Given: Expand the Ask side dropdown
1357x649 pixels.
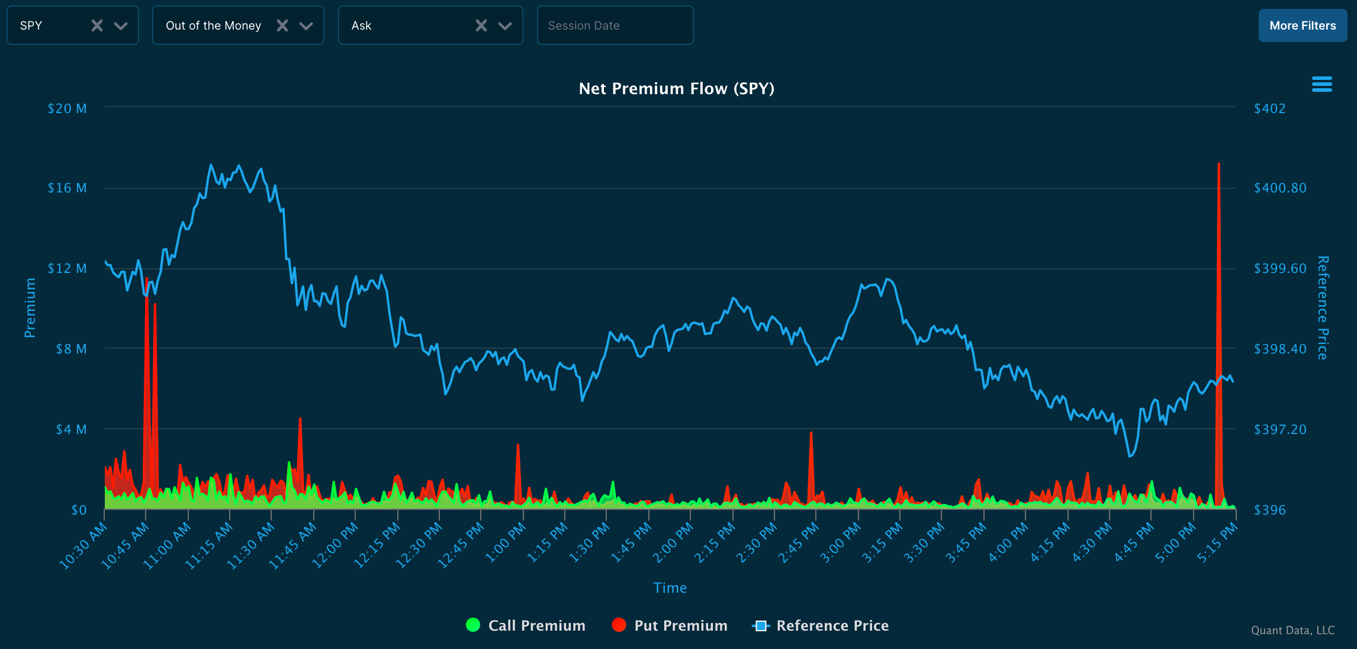Looking at the screenshot, I should coord(505,25).
